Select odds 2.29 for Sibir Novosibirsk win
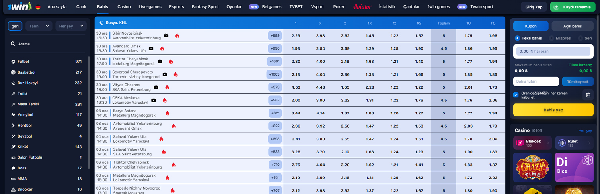 click(296, 36)
